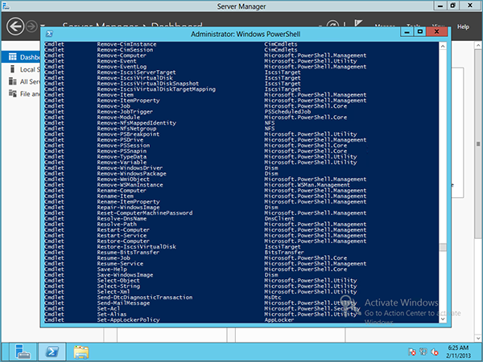Click the Remove-Computer cmdlet text
Image resolution: width=483 pixels, height=362 pixels.
pyautogui.click(x=122, y=56)
